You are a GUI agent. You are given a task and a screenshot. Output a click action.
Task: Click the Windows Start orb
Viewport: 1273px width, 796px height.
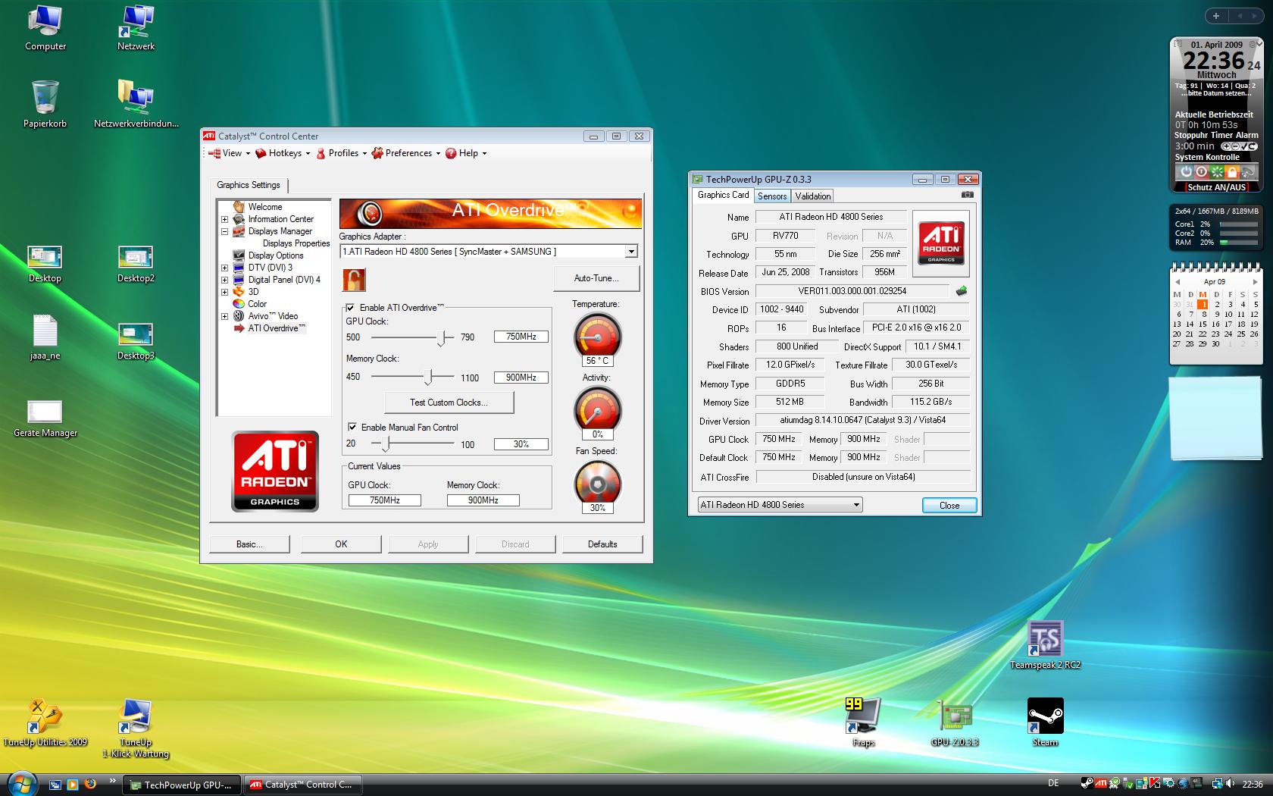tap(21, 782)
